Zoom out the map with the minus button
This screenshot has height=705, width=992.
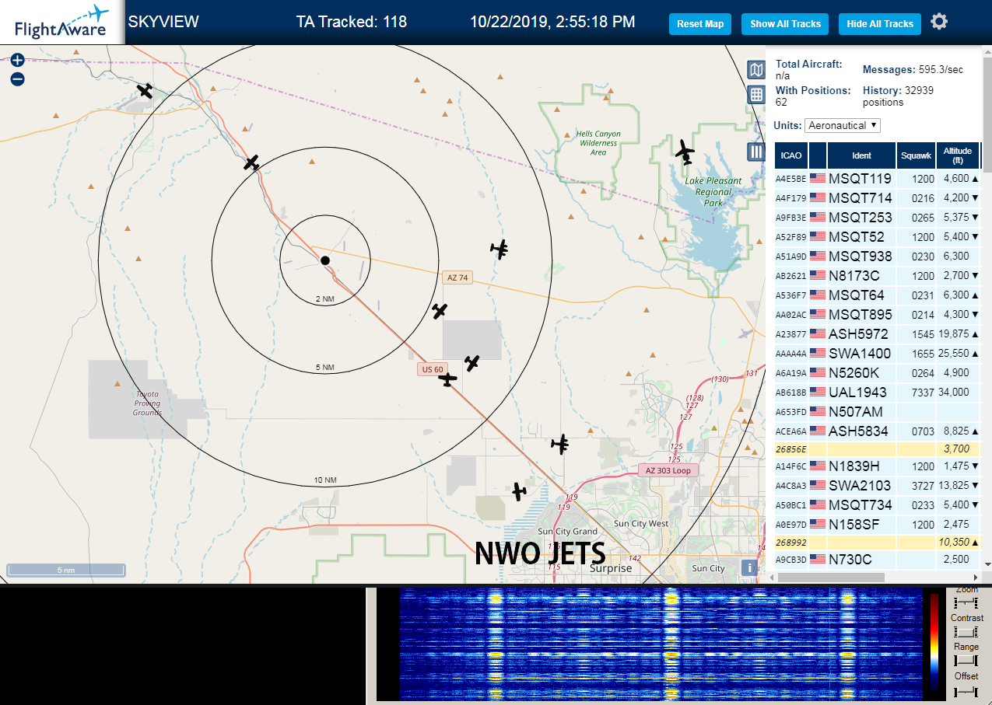tap(18, 79)
